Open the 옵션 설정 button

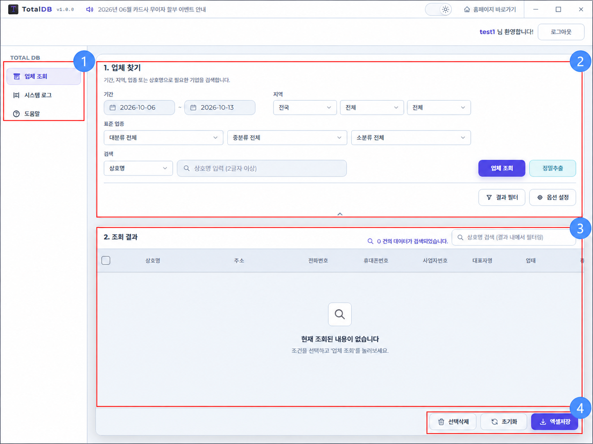[552, 197]
